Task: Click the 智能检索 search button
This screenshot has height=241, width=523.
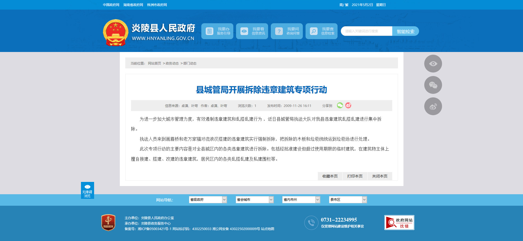Action: tap(405, 31)
